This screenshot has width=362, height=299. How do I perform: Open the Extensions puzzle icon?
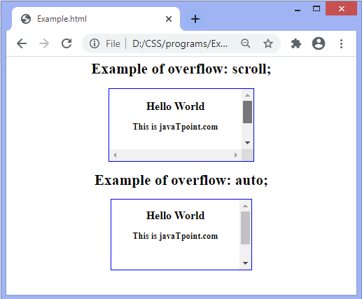(296, 43)
